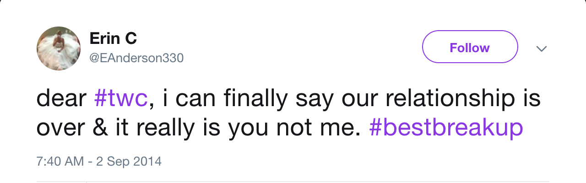Screen dimensions: 586x183
Task: Open the @EAnderson330 handle link
Action: (136, 58)
